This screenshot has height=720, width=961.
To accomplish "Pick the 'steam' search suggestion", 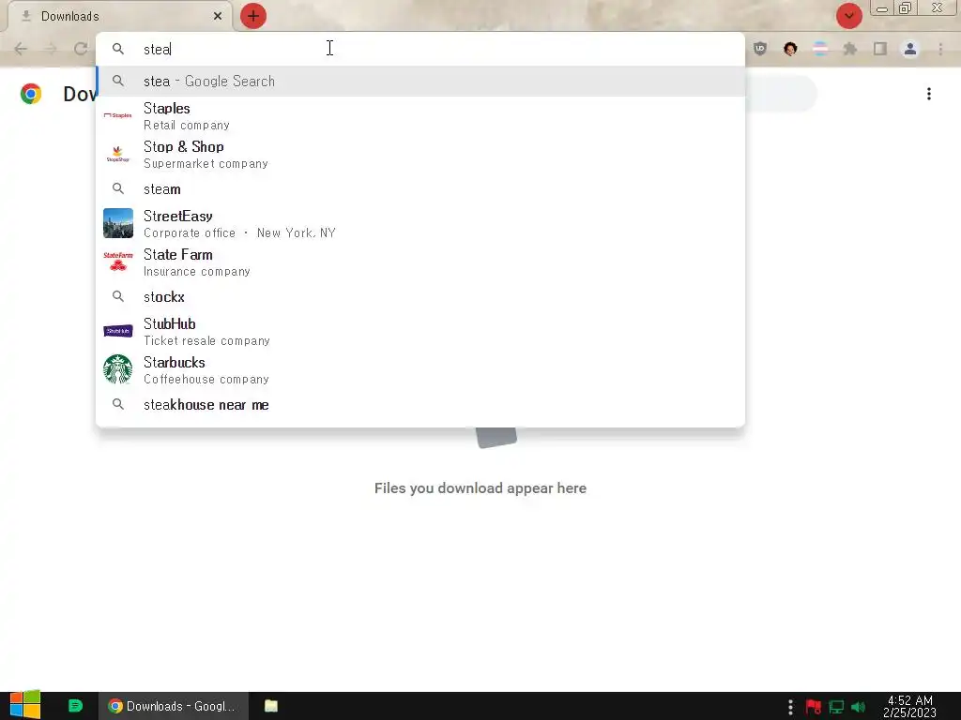I will [x=420, y=189].
